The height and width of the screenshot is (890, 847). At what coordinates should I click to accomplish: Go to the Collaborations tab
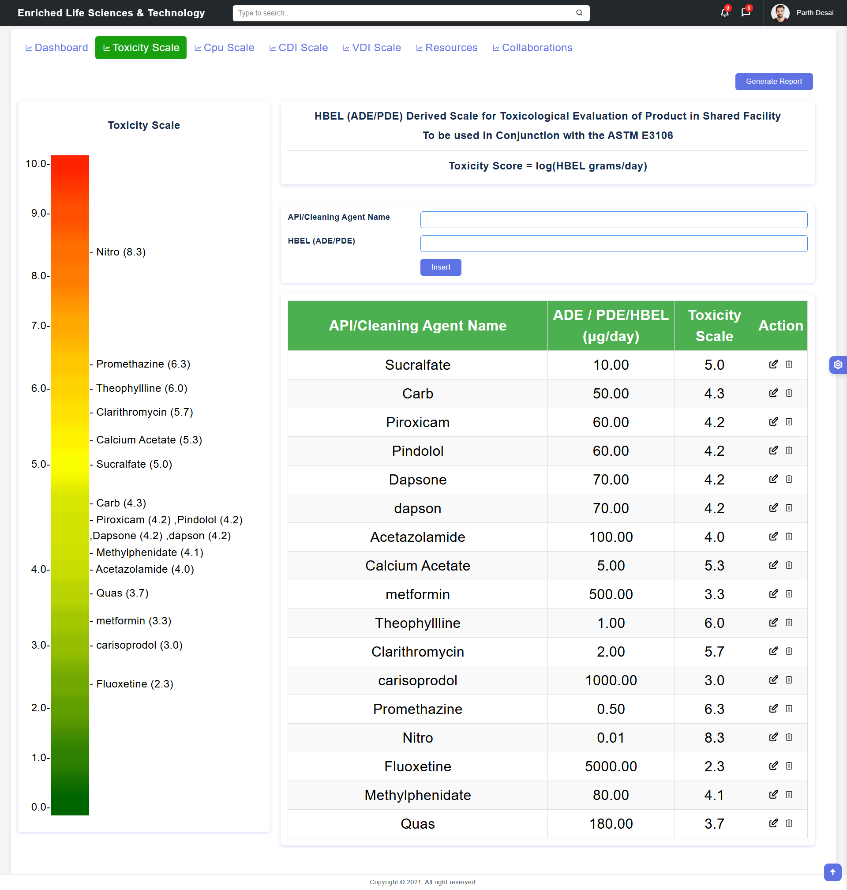point(532,47)
